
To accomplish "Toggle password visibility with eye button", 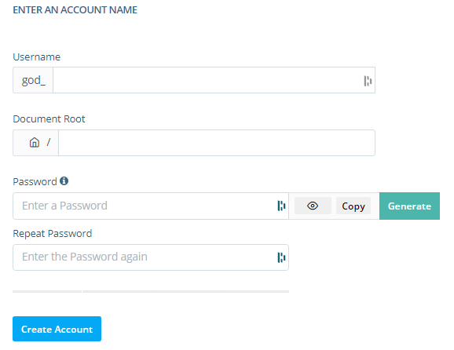I will point(313,206).
